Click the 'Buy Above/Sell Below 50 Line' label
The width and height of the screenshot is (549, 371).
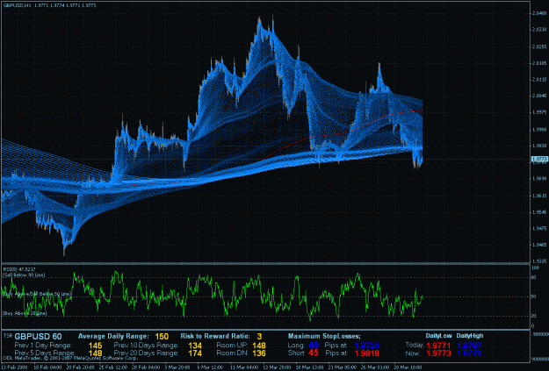pos(37,294)
